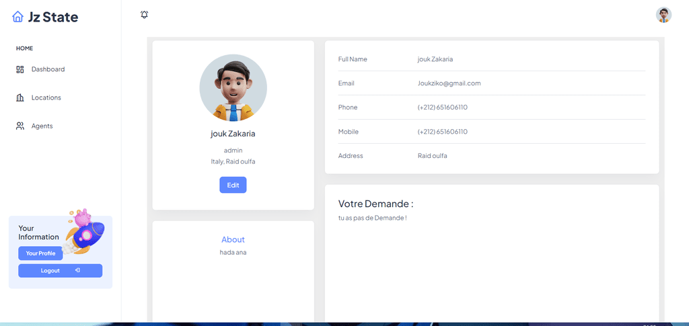The image size is (689, 326).
Task: Click the Italy, Raid oulfa location text
Action: click(233, 161)
